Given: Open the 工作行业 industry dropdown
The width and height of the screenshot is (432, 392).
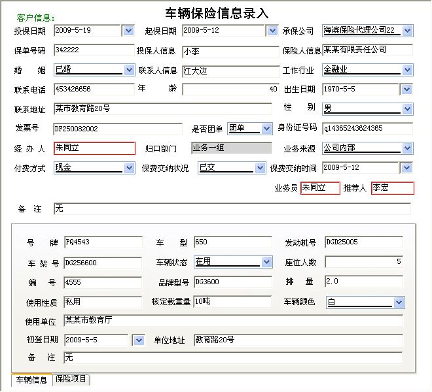Looking at the screenshot, I should 407,70.
